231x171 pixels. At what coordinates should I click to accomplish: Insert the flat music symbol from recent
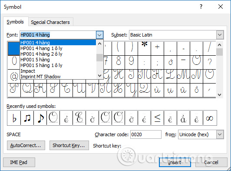[14, 118]
